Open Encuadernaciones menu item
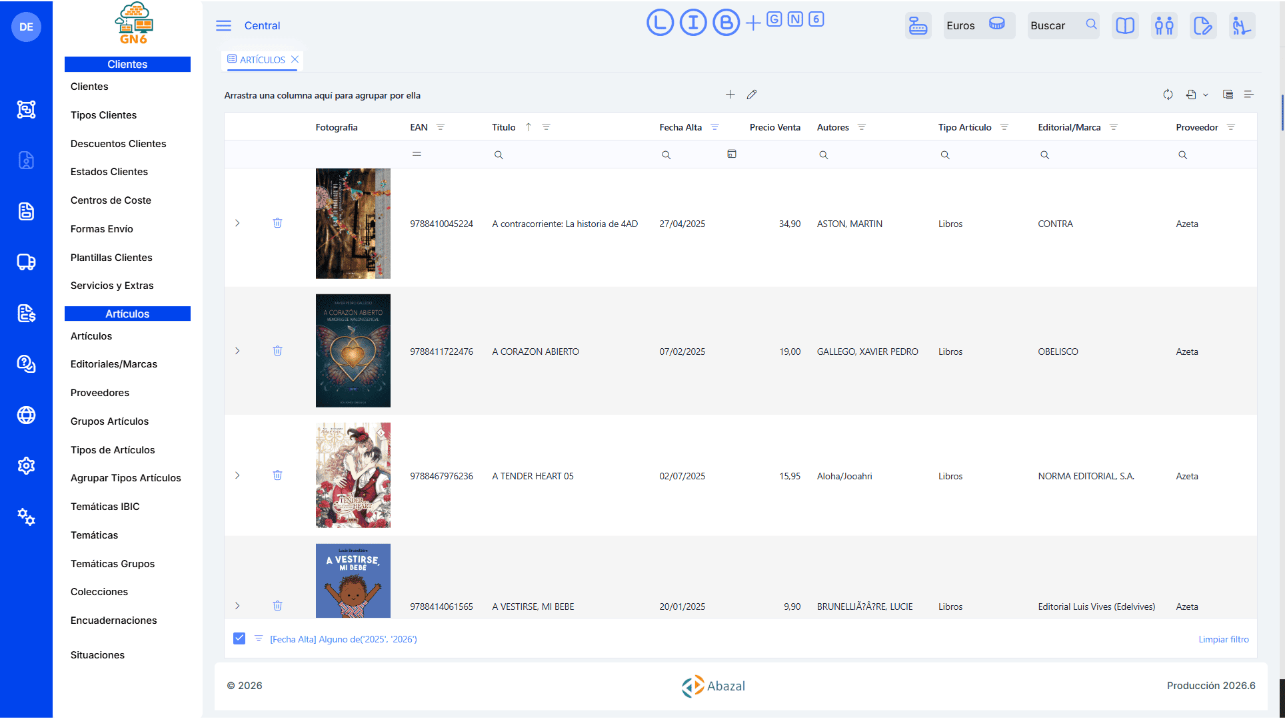Viewport: 1285px width, 719px height. 114,620
